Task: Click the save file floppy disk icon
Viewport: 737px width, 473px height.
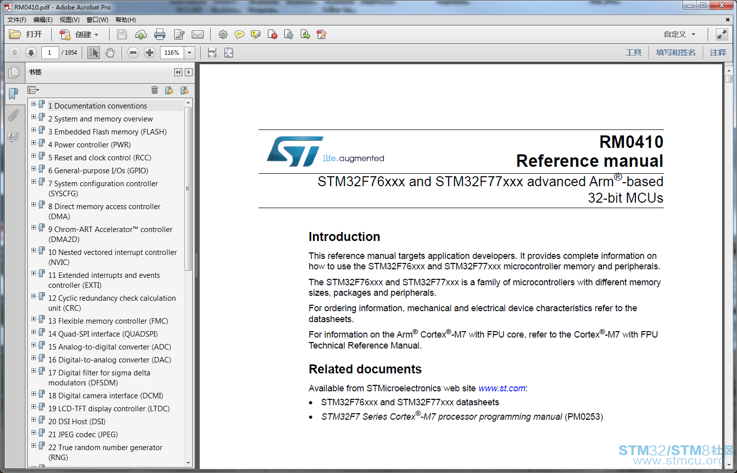Action: tap(122, 34)
